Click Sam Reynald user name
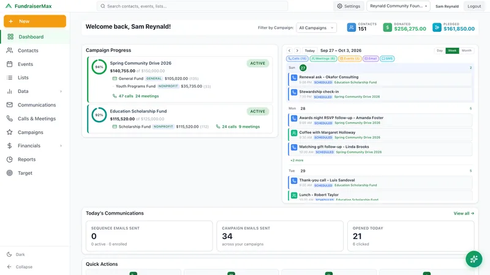The width and height of the screenshot is (490, 275). coord(447,6)
